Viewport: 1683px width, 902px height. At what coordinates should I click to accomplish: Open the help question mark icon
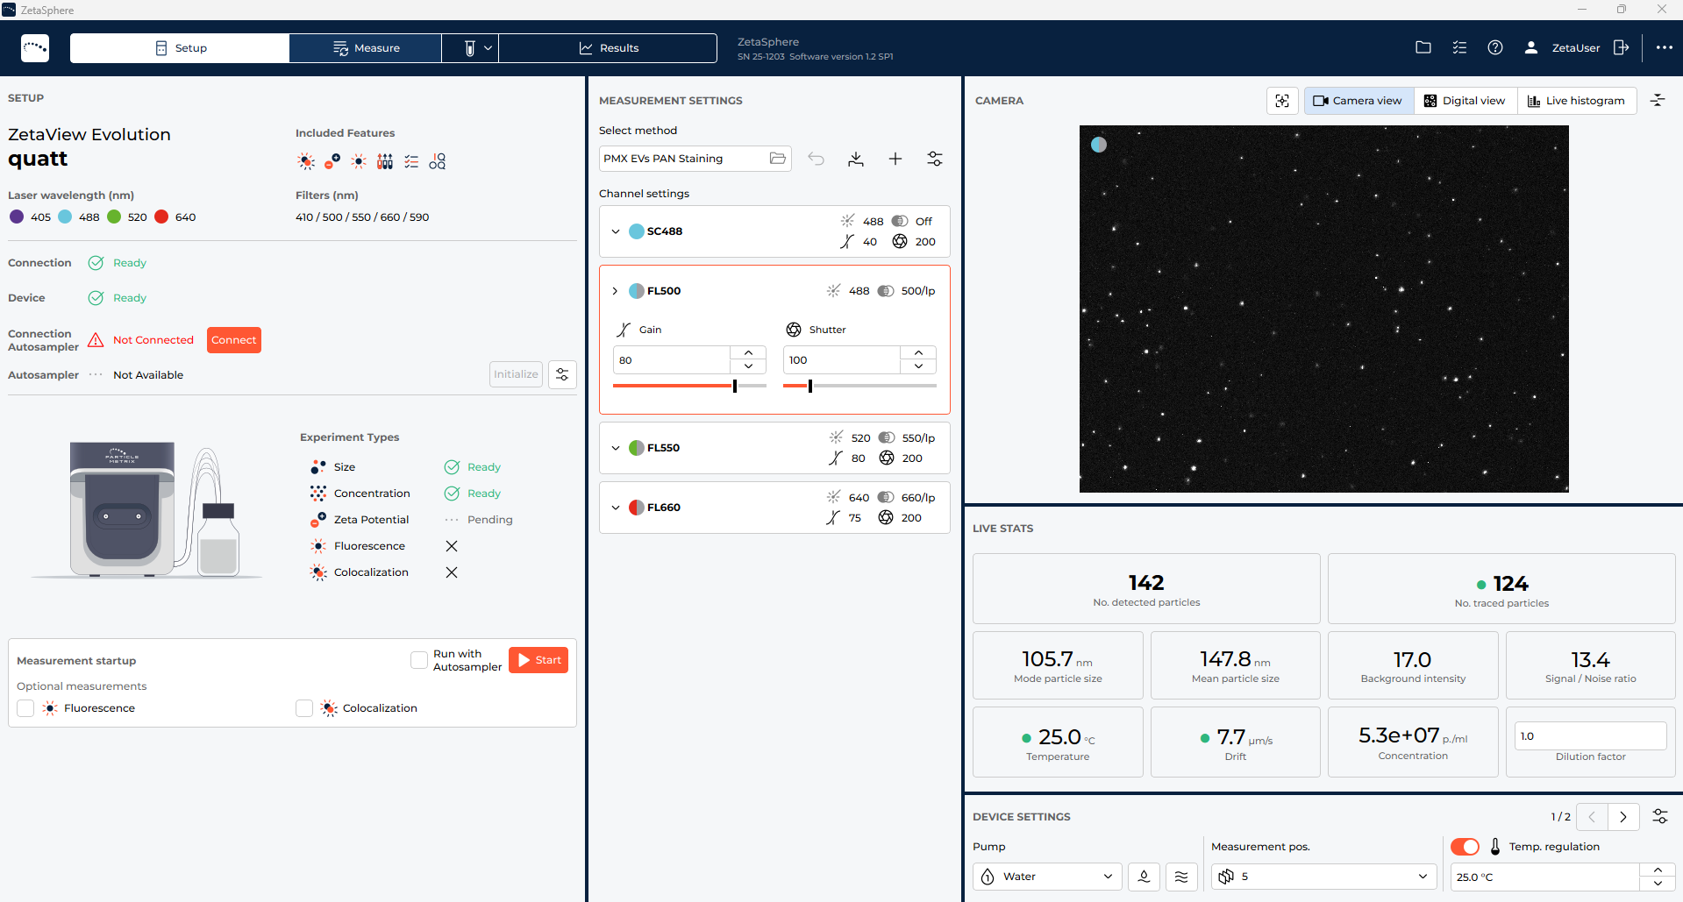[x=1495, y=47]
